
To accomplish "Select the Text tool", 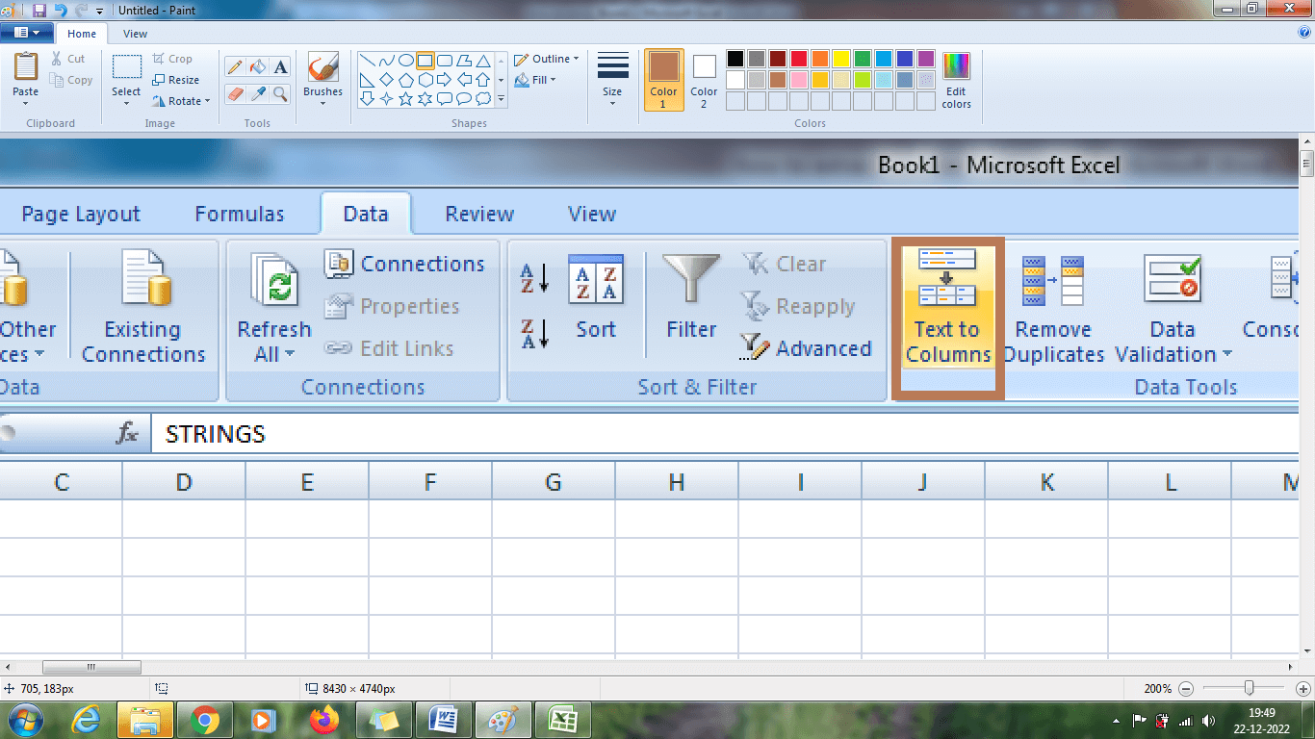I will [x=280, y=67].
